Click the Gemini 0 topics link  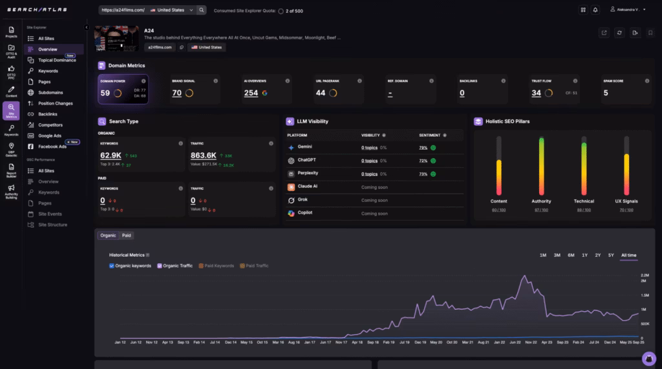click(x=369, y=147)
